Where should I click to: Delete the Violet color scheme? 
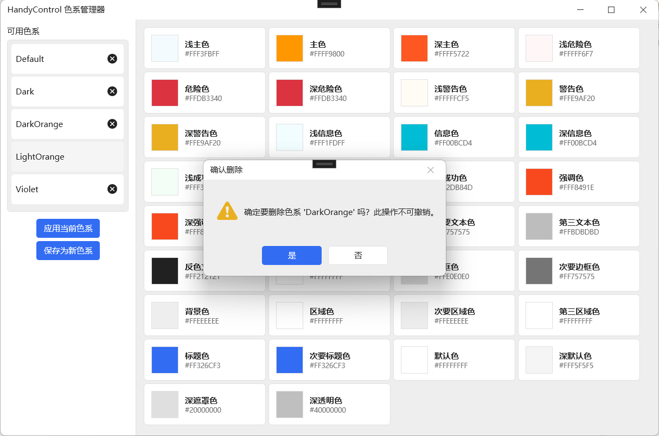[x=112, y=189]
